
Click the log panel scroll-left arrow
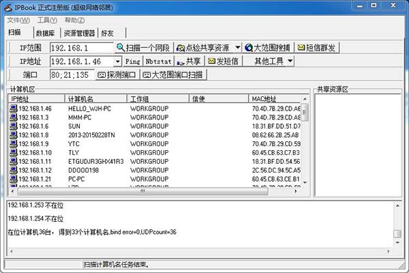(11, 251)
